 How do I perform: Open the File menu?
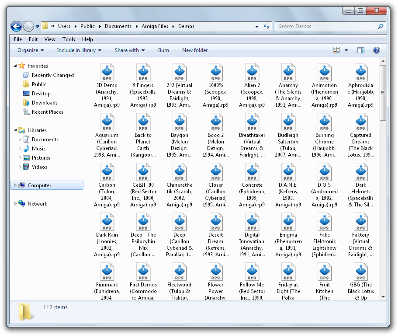(x=18, y=39)
